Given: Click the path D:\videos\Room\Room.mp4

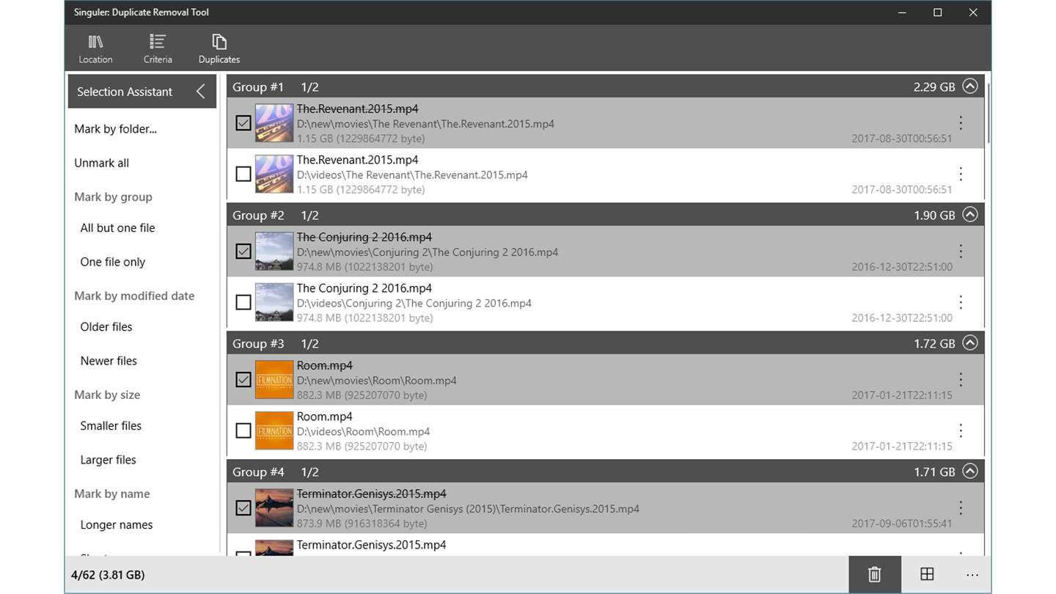Looking at the screenshot, I should (x=363, y=431).
